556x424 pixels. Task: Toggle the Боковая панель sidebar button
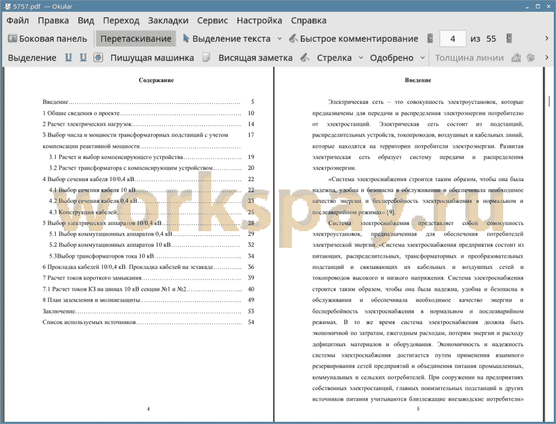[x=47, y=39]
